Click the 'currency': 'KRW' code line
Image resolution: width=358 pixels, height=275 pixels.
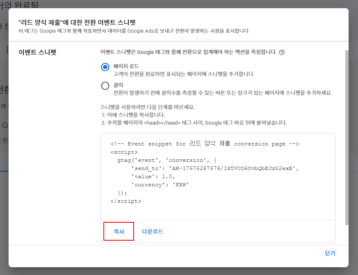click(x=160, y=185)
